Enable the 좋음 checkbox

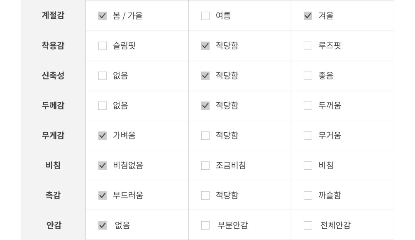tap(308, 76)
